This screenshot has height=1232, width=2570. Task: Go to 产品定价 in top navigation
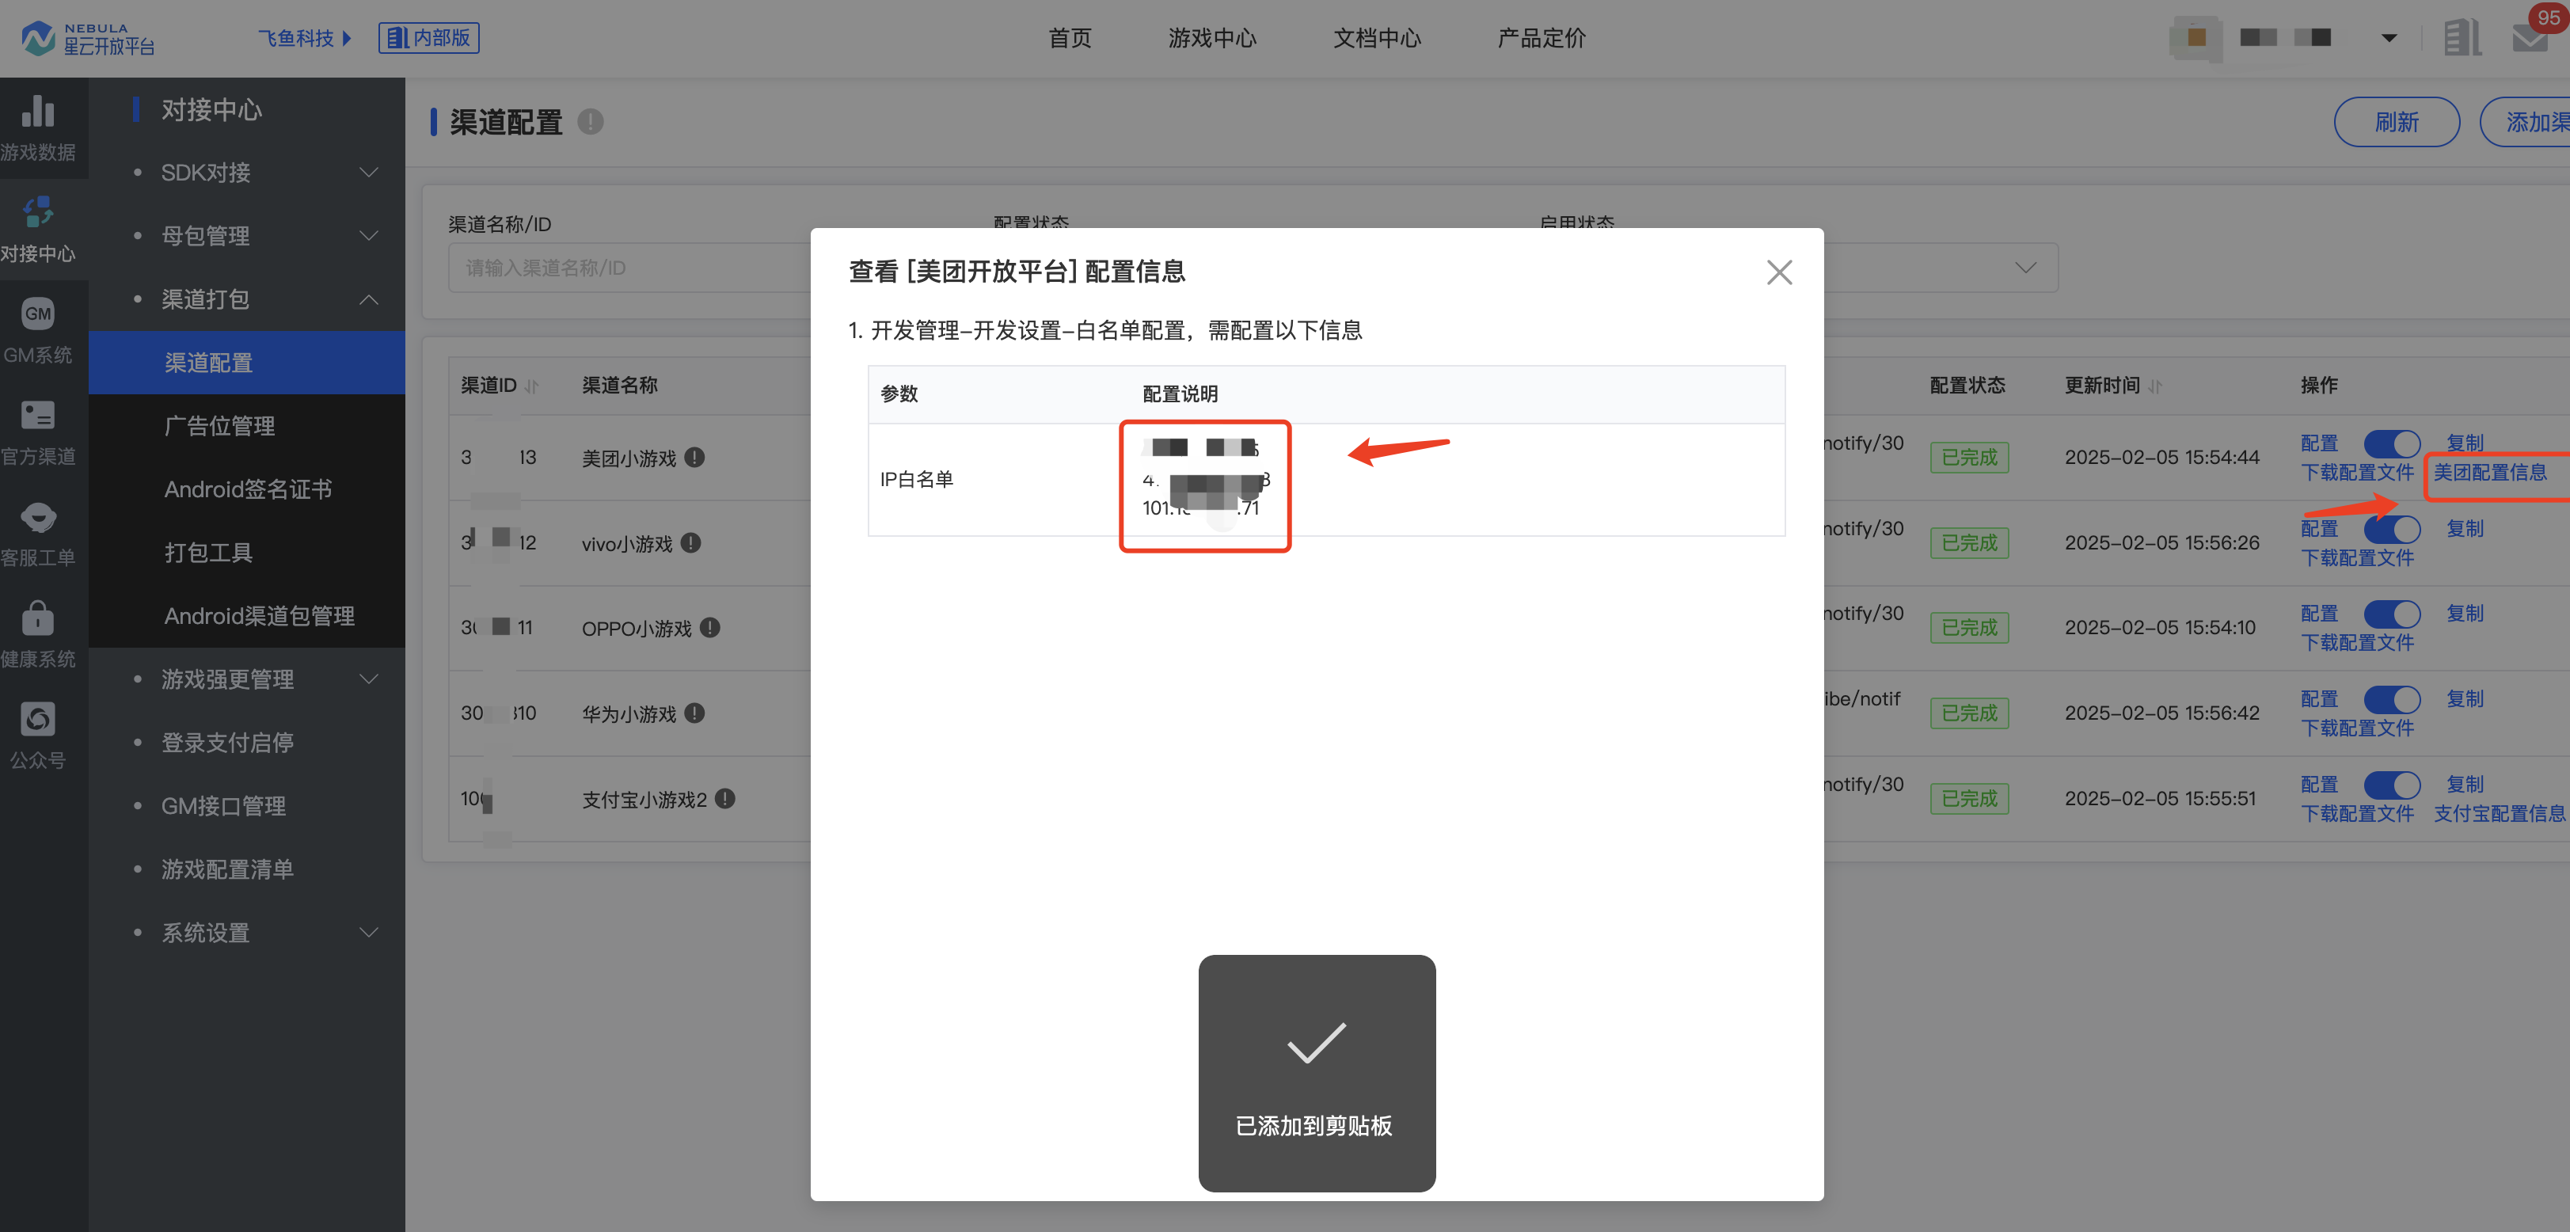click(x=1542, y=38)
